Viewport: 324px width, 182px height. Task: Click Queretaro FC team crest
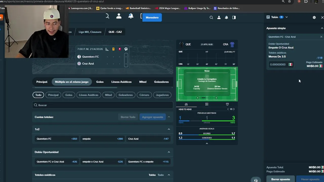79,57
